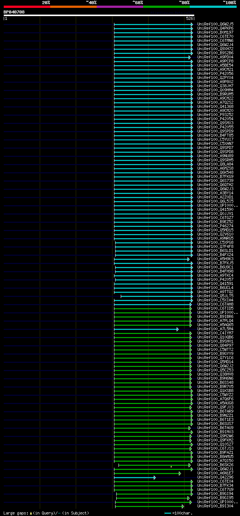
Task: Select the UniRef100_C5XAN7 label
Action: 216,143
